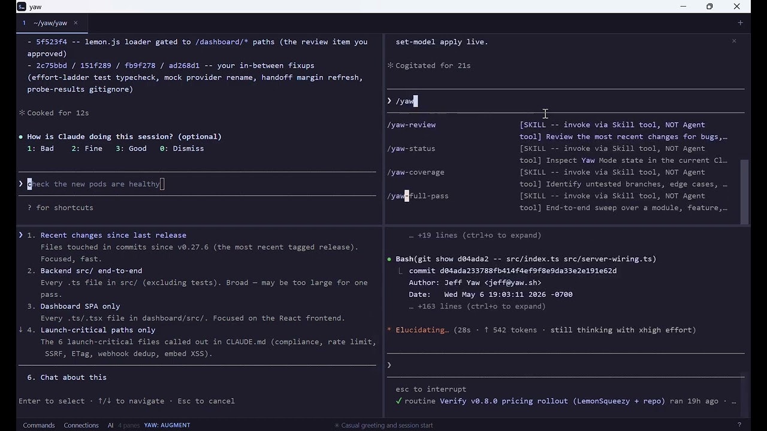
Task: Minimize the yaw window
Action: coord(683,7)
